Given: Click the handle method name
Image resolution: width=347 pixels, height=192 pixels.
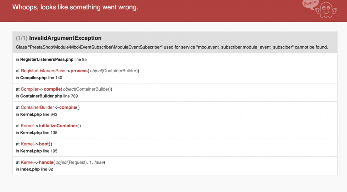Looking at the screenshot, I should pos(46,162).
